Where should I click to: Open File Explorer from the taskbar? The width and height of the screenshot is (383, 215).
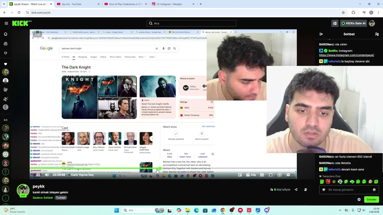click(187, 210)
